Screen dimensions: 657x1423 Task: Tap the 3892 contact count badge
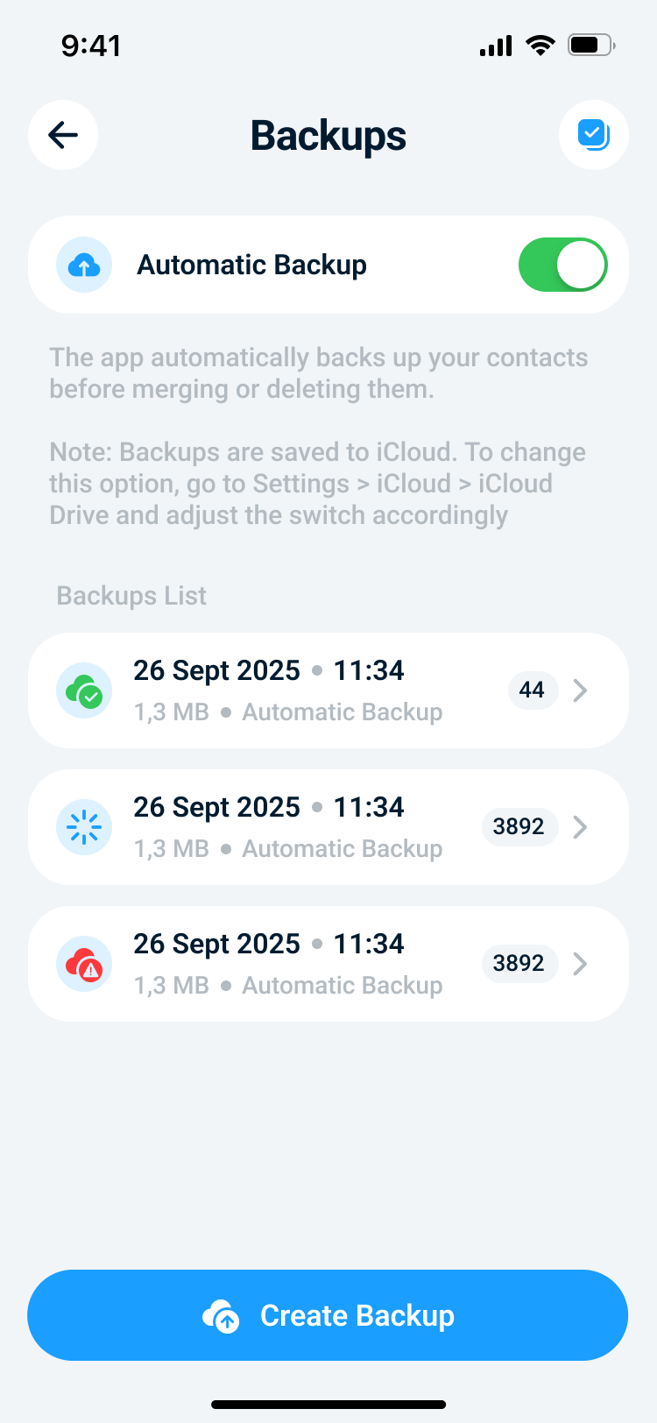coord(519,827)
